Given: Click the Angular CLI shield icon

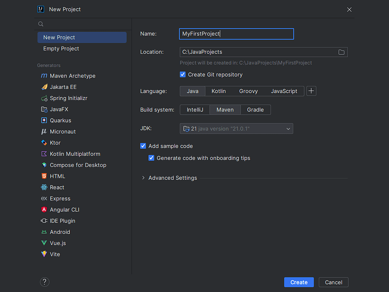Looking at the screenshot, I should click(44, 210).
